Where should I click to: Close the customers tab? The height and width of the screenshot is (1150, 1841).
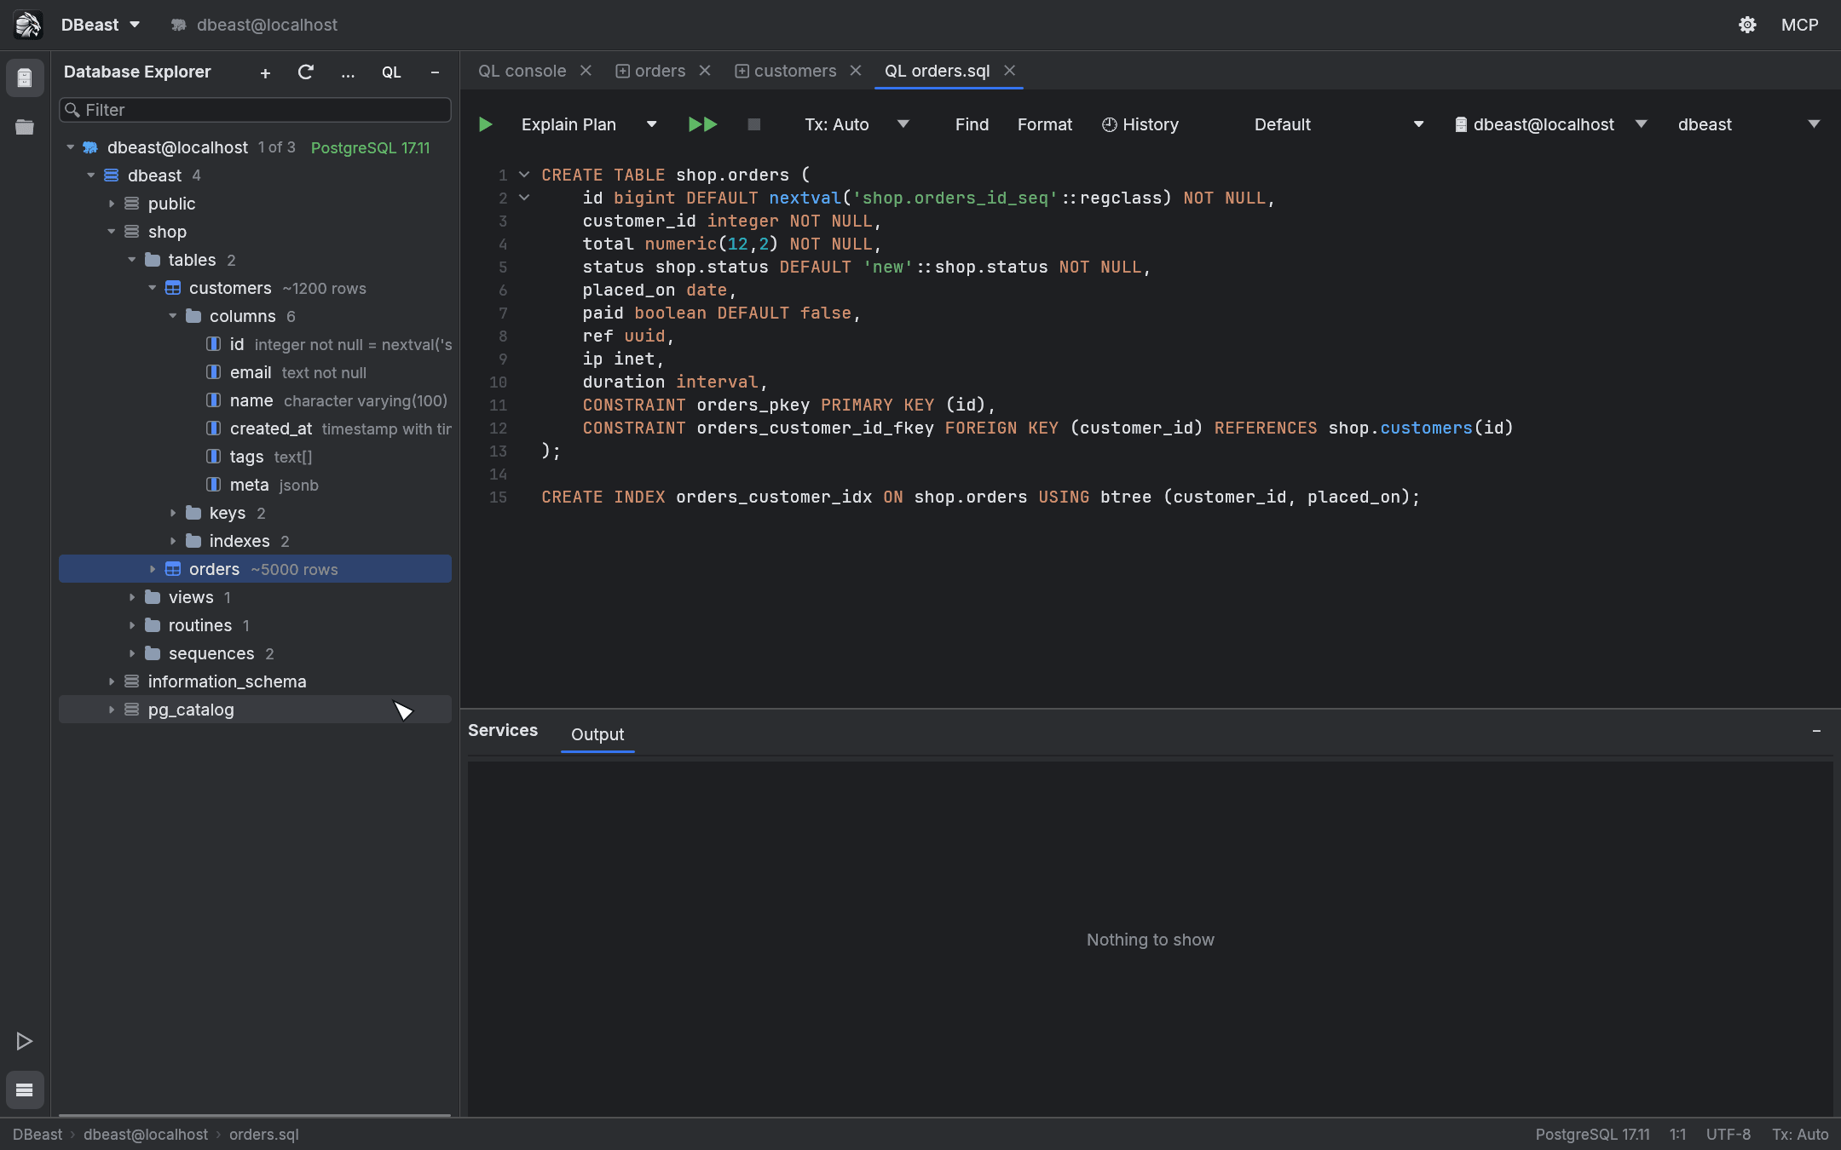(x=856, y=71)
